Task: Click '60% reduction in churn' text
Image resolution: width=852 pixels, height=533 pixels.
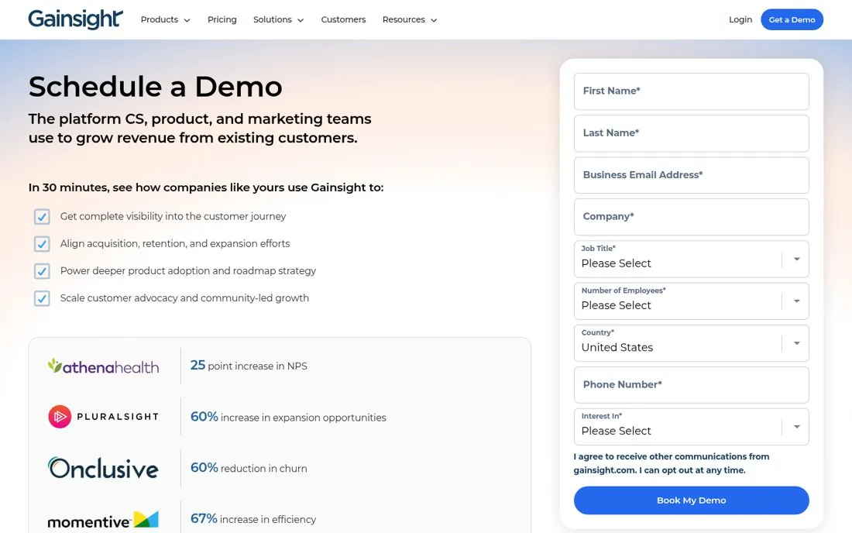Action: pos(249,468)
